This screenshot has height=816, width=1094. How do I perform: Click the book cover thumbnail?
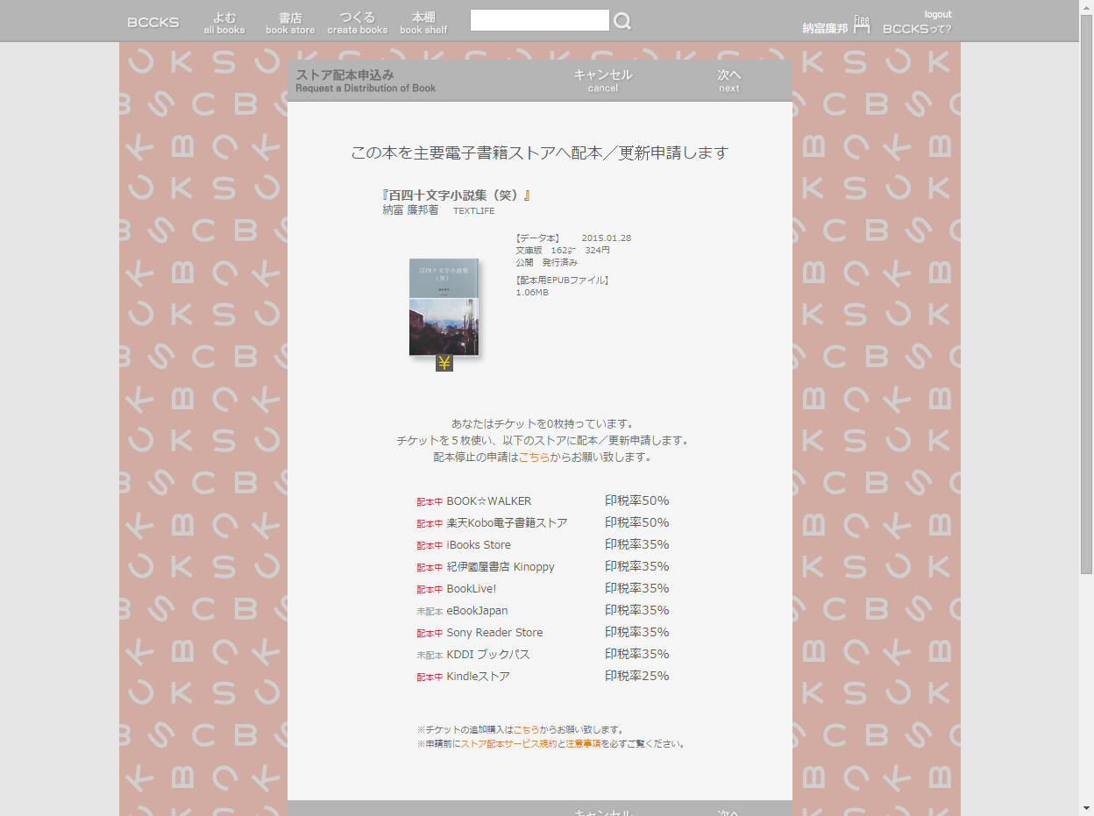[444, 307]
